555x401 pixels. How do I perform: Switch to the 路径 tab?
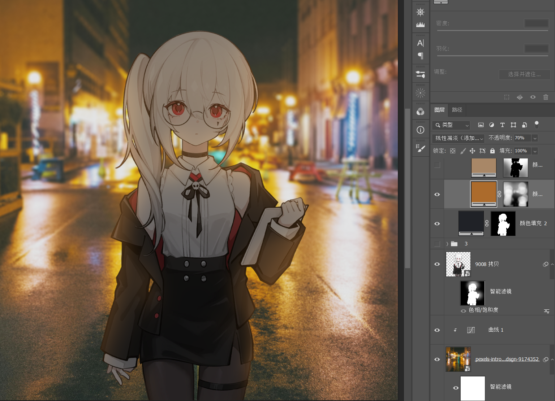coord(457,110)
